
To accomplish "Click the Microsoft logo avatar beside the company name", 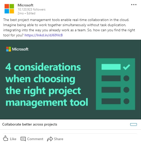I will (9, 9).
